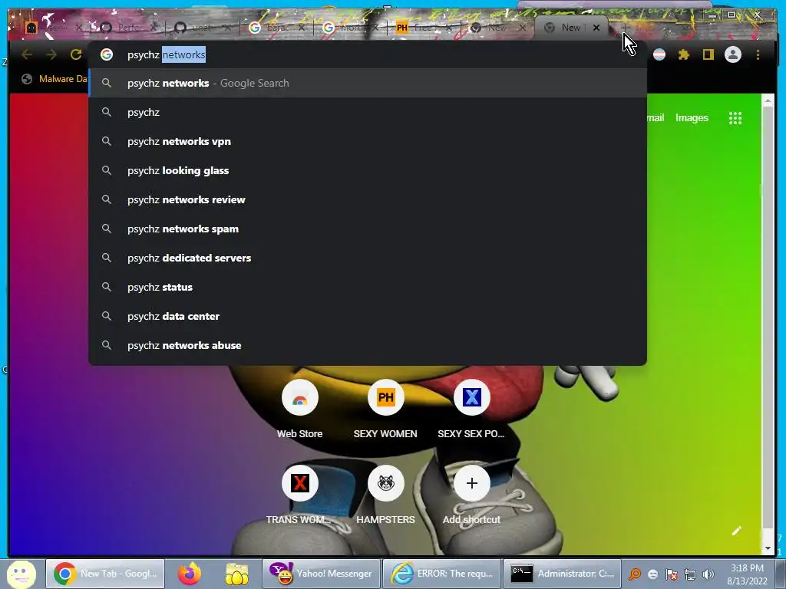Click the New Tab Chrome taskbar button
The image size is (786, 589).
[106, 574]
